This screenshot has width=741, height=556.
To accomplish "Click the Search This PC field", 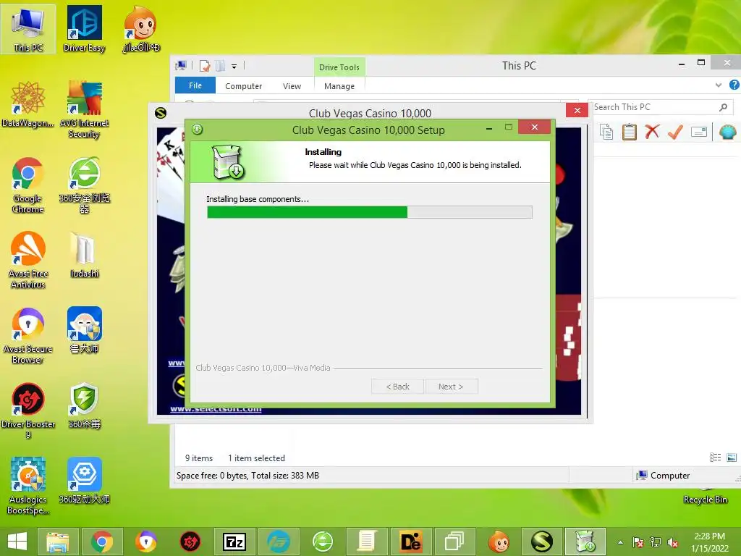I will [x=661, y=107].
